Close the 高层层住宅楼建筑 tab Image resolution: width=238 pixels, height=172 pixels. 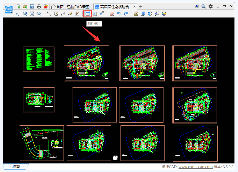point(134,6)
